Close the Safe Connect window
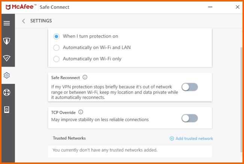This screenshot has height=164, width=244. click(x=238, y=7)
